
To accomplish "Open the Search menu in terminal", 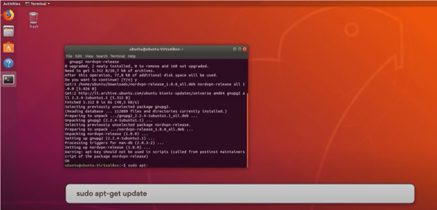I will pos(102,56).
